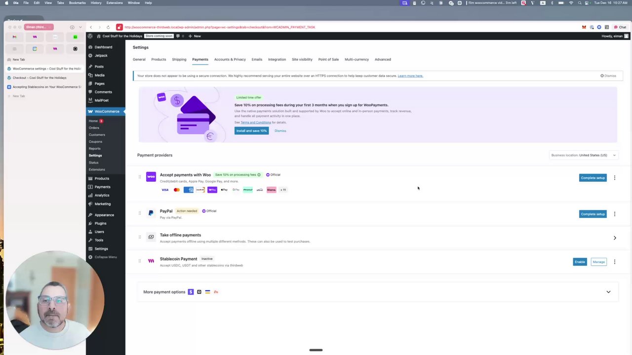
Task: Expand the Take offline payments chevron
Action: (615, 238)
